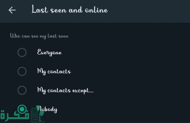
Task: Click the Who can see my last seen heading
Action: 39,36
